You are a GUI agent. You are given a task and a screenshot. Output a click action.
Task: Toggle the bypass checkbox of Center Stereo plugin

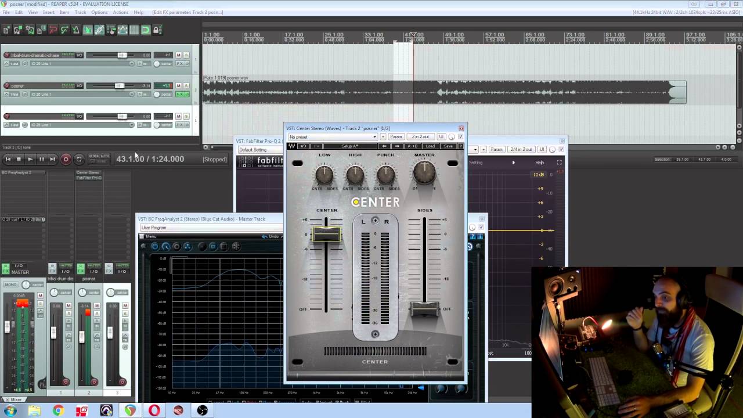pyautogui.click(x=460, y=137)
